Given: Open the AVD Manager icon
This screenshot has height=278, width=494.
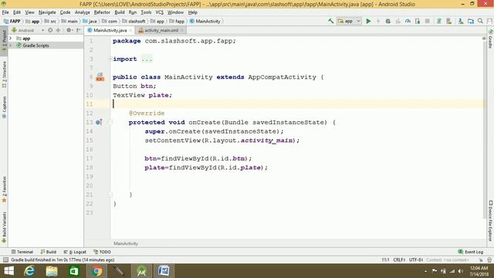Looking at the screenshot, I should pos(449,21).
